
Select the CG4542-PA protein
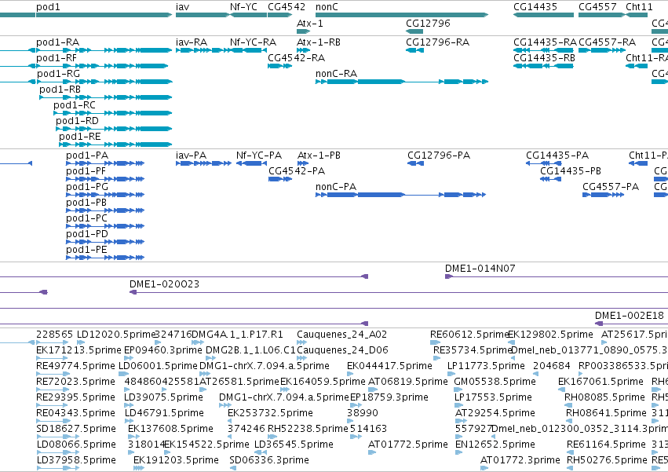[280, 179]
